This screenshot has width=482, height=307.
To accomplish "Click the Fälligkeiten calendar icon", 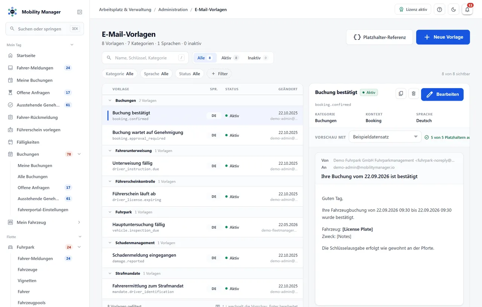I will (x=11, y=142).
